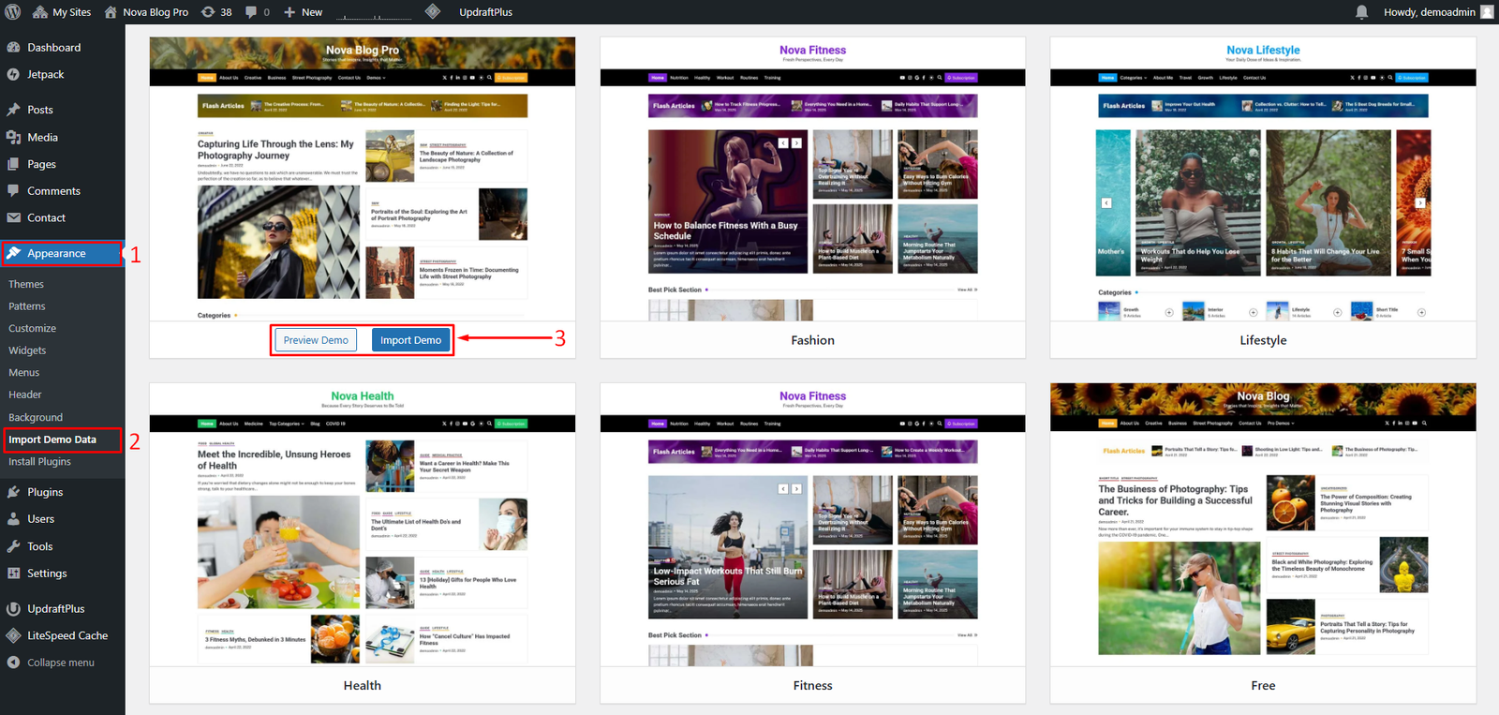Click the Plugins icon in the sidebar

coord(14,492)
